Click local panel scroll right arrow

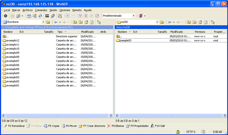111,116
